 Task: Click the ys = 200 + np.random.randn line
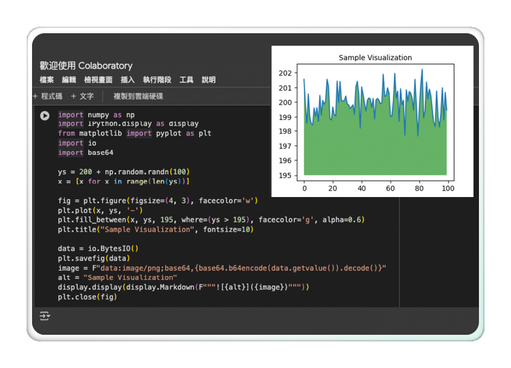pyautogui.click(x=123, y=172)
